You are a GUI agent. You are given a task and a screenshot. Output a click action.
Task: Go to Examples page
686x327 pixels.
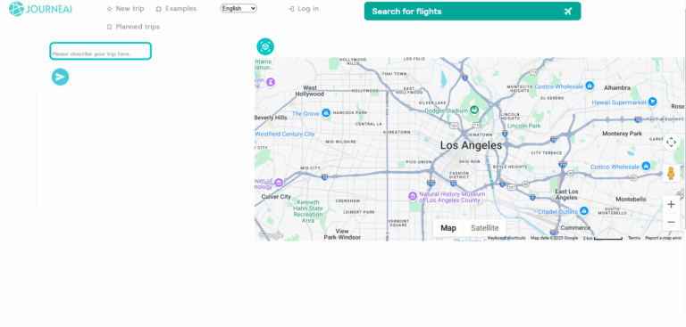coord(176,9)
